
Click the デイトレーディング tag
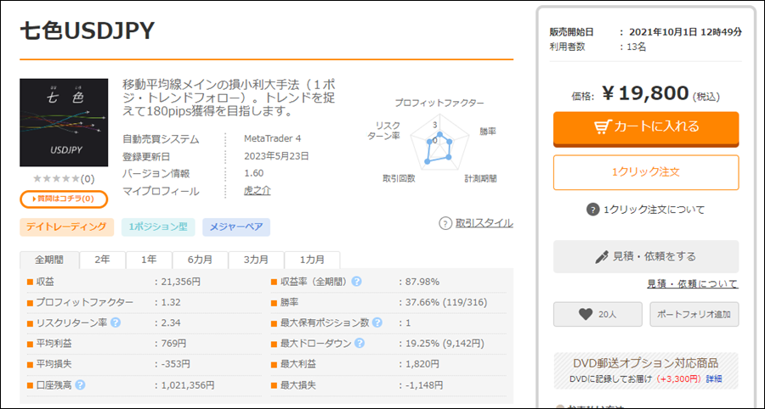coord(67,227)
